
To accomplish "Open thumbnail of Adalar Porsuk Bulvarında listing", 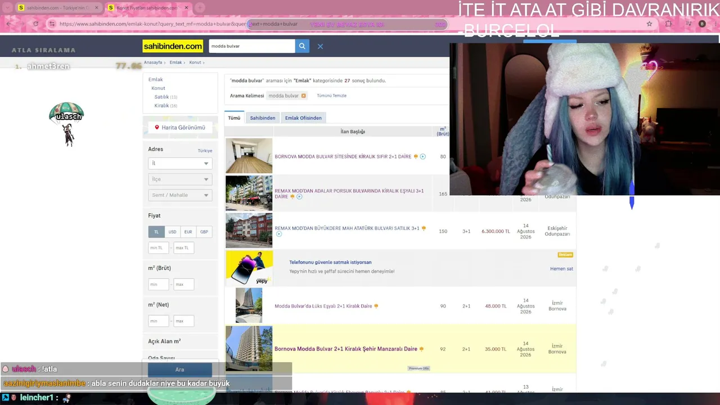I will point(249,193).
